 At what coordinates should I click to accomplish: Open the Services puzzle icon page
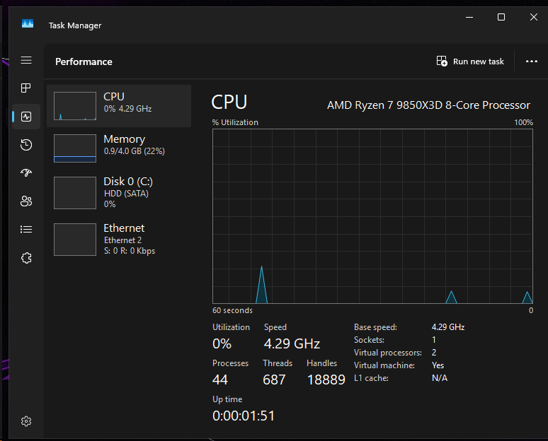pos(26,258)
